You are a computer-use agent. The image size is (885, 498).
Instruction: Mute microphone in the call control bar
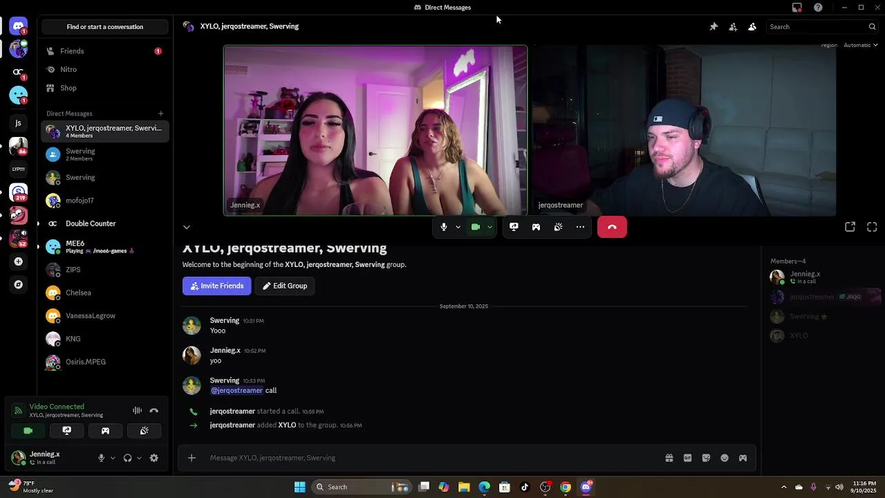444,227
